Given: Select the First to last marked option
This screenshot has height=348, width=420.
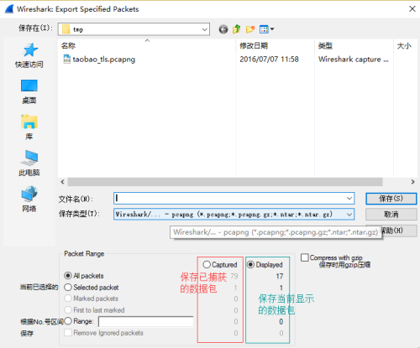Looking at the screenshot, I should point(68,310).
